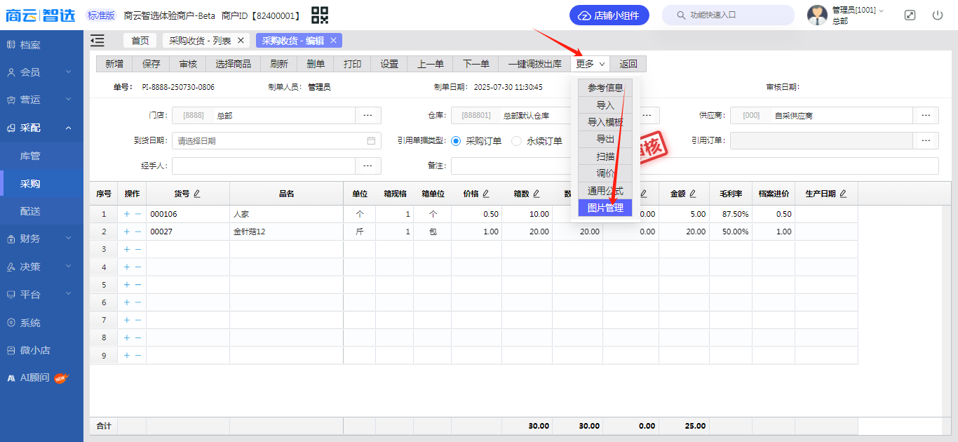Open 经手人 lookup ellipsis button
The height and width of the screenshot is (442, 958).
(368, 166)
